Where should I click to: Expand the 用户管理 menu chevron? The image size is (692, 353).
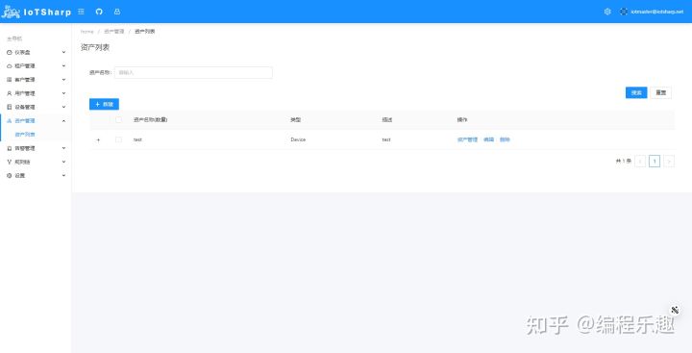coord(63,93)
